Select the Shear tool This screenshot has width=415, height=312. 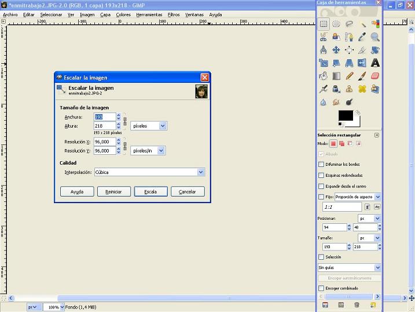pyautogui.click(x=336, y=63)
